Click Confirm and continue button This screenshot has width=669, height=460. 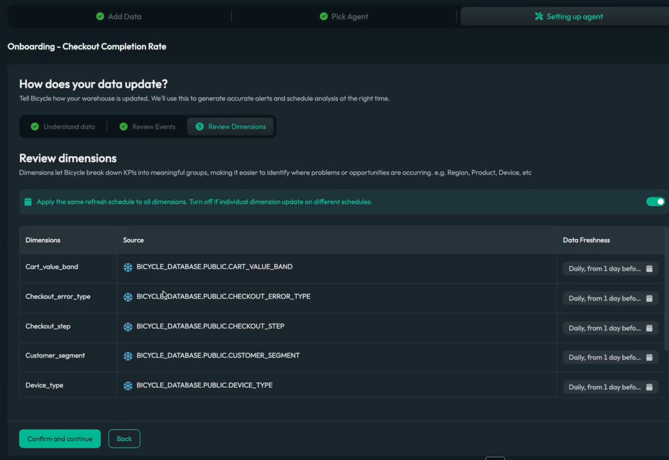click(x=60, y=439)
